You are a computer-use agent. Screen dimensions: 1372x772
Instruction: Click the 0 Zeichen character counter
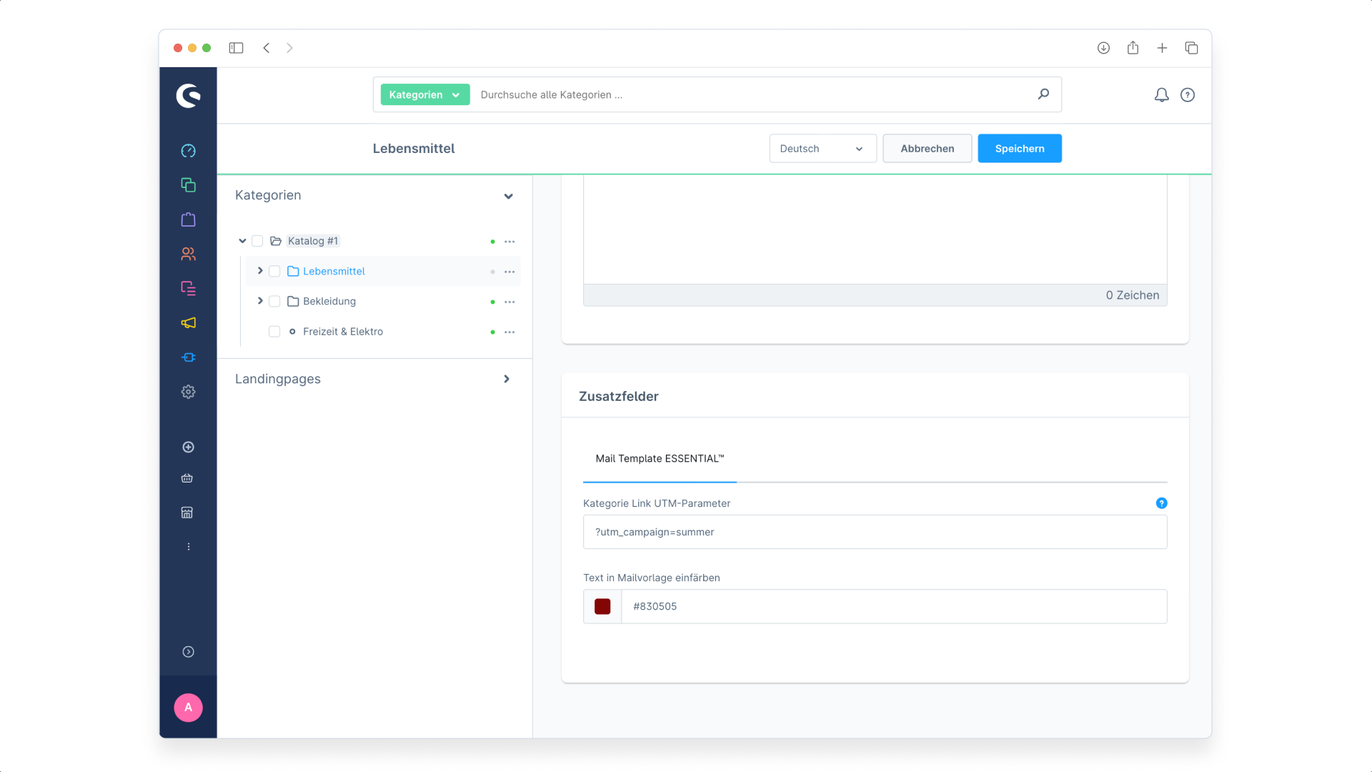click(1133, 295)
